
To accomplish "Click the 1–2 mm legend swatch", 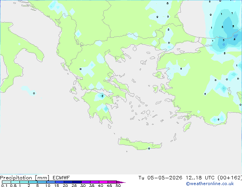I will (x=24, y=182).
